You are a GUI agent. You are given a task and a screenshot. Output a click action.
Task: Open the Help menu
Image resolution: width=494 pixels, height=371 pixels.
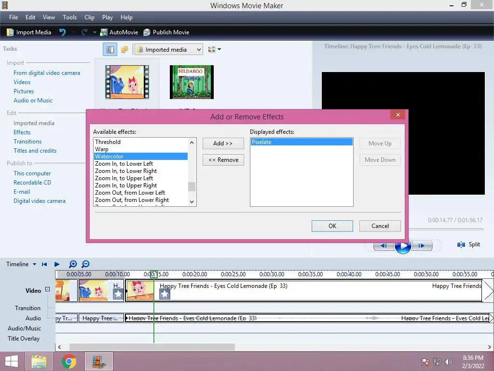point(126,17)
